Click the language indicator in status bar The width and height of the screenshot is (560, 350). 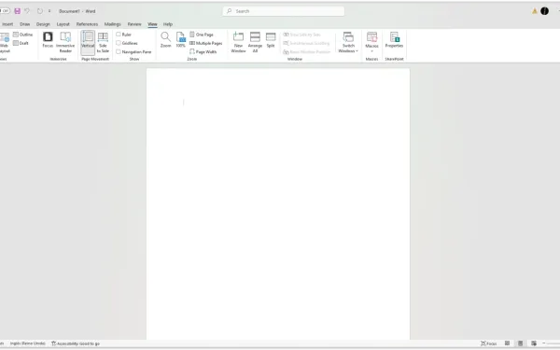tap(27, 343)
